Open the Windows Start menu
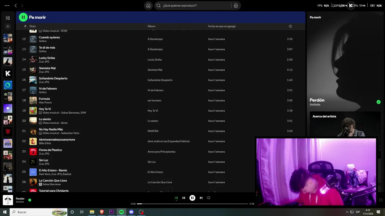 (x=5, y=212)
